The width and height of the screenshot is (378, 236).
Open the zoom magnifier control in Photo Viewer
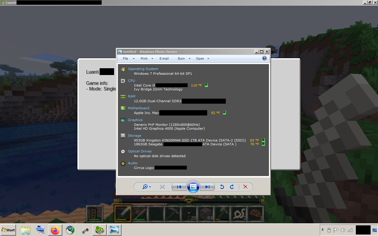point(146,187)
